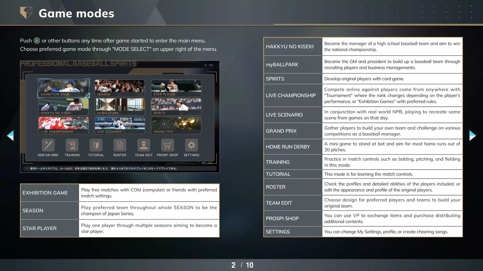Click the Team Edit person icon
Image resolution: width=483 pixels, height=271 pixels.
(144, 145)
